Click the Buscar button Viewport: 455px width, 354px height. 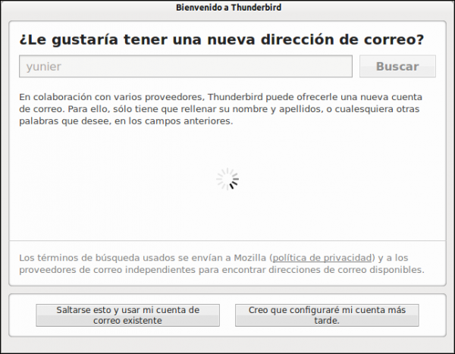[x=397, y=67]
